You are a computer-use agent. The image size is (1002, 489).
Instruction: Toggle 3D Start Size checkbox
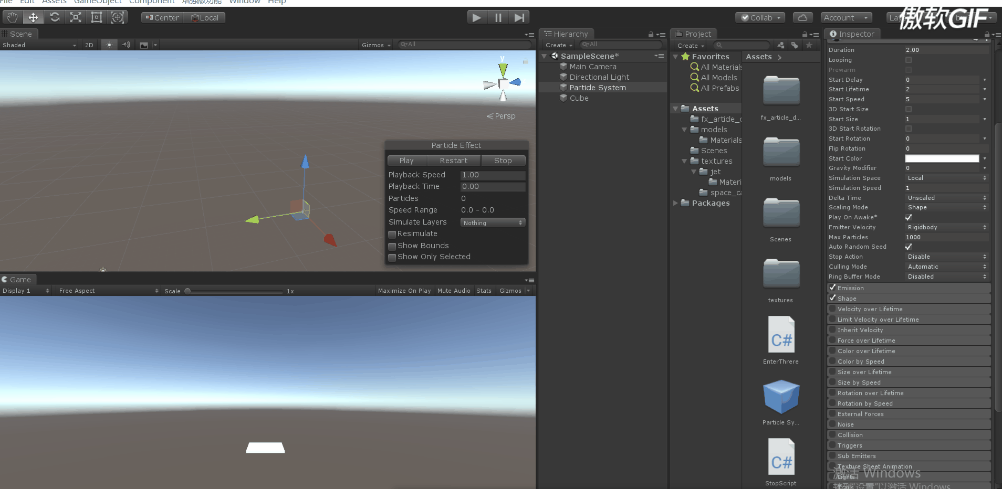point(909,109)
